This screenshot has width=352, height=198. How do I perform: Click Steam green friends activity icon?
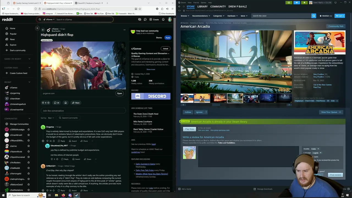click(289, 2)
